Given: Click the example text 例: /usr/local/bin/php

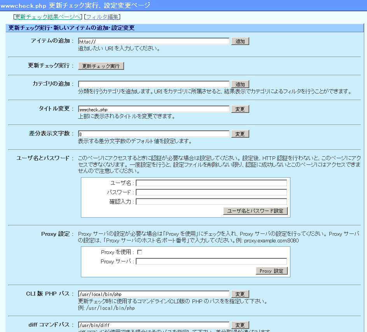Looking at the screenshot, I should pyautogui.click(x=106, y=308).
